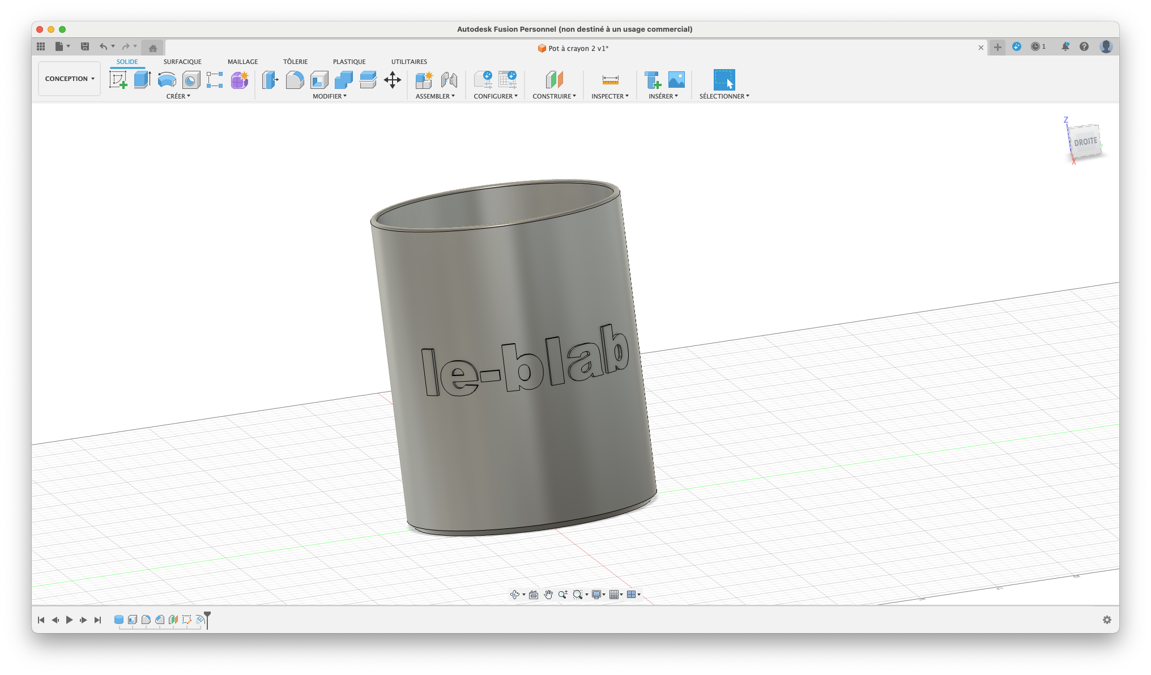1151x675 pixels.
Task: Open the notifications bell
Action: pyautogui.click(x=1065, y=46)
